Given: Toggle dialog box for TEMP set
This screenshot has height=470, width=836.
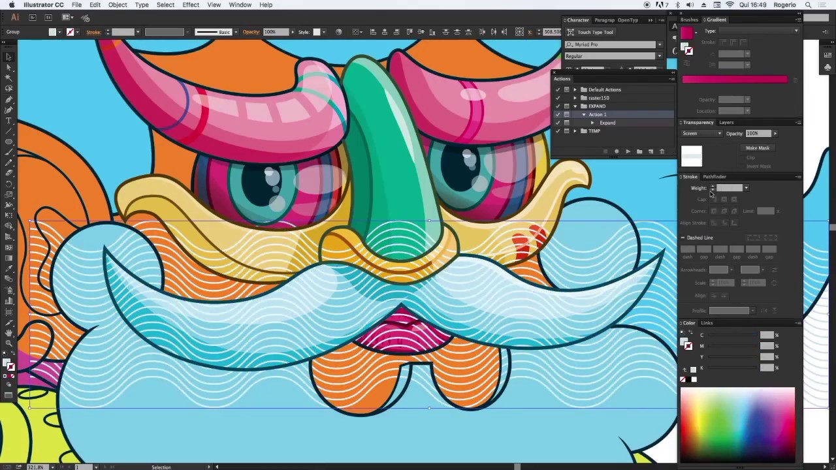Looking at the screenshot, I should [566, 131].
